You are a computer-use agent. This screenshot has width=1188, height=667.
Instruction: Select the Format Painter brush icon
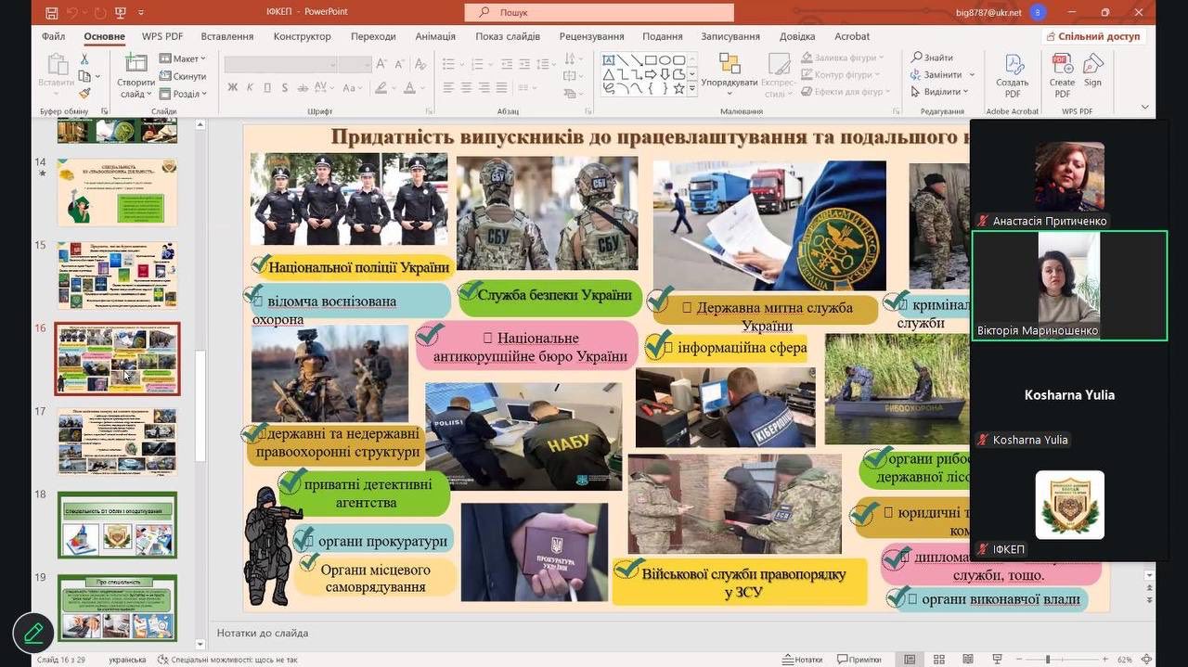84,93
